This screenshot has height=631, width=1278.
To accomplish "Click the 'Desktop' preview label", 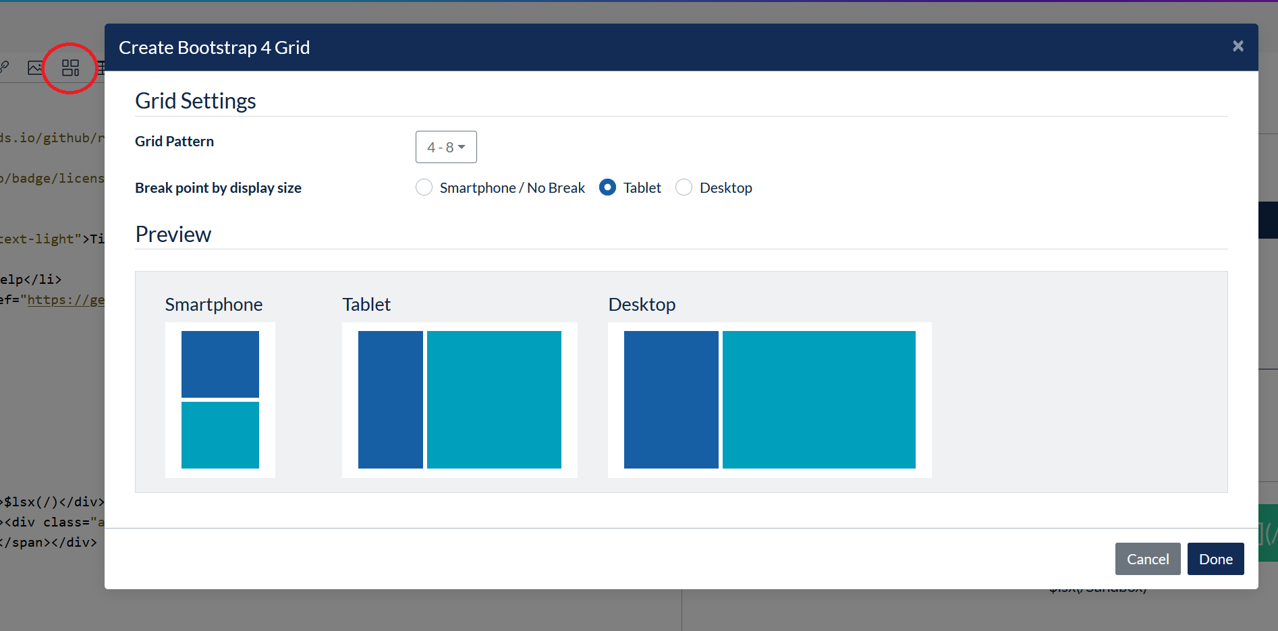I will click(642, 305).
